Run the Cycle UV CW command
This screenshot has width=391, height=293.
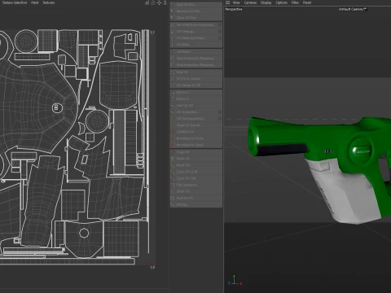coord(195,178)
